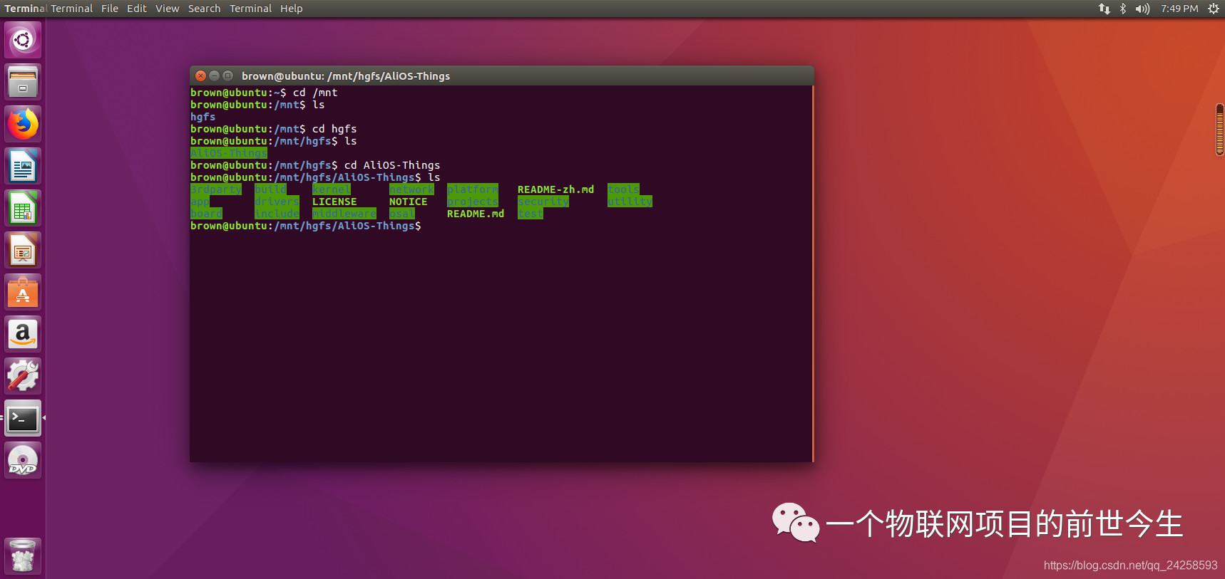Click the tools directory name
Image resolution: width=1225 pixels, height=579 pixels.
[624, 189]
